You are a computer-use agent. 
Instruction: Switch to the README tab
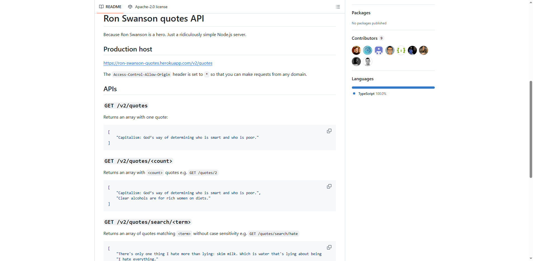point(113,7)
